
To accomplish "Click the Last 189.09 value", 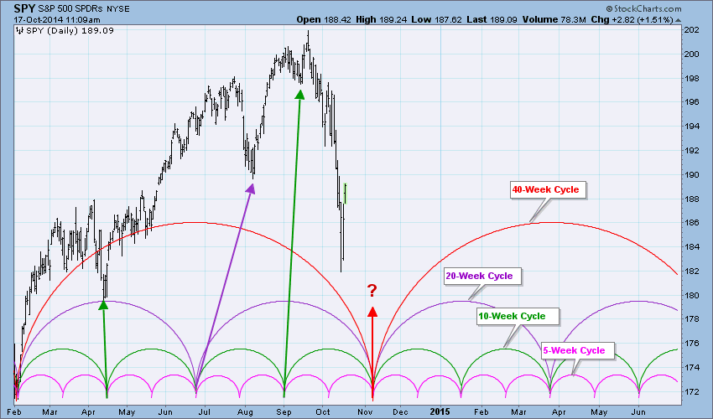I will pos(492,19).
